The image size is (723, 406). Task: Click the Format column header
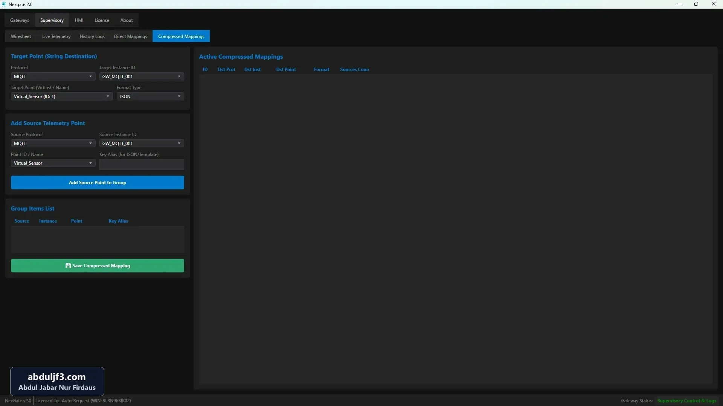(x=322, y=70)
